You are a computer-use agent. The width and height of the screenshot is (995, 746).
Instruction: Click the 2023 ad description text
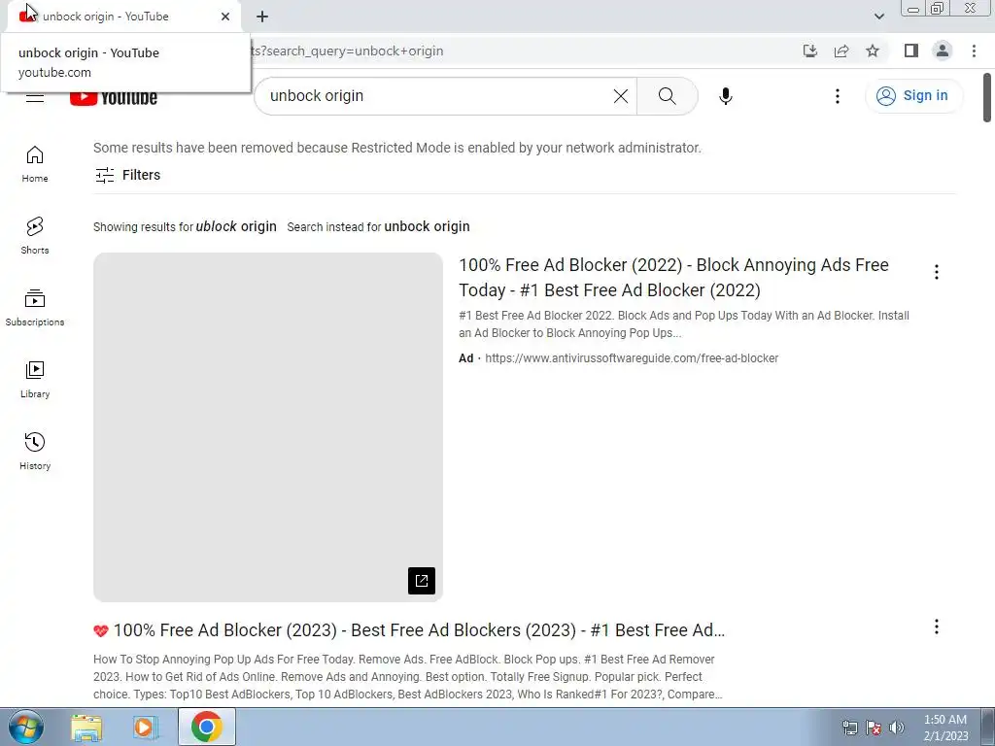[x=407, y=677]
